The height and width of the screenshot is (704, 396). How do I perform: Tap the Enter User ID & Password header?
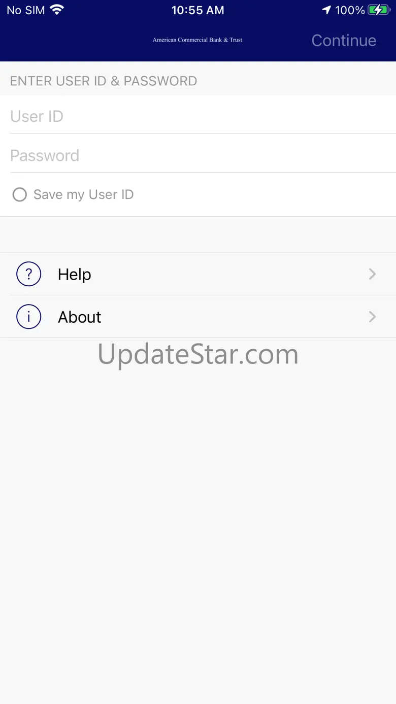tap(104, 81)
